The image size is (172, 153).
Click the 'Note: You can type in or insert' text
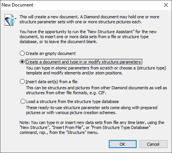pos(92,127)
